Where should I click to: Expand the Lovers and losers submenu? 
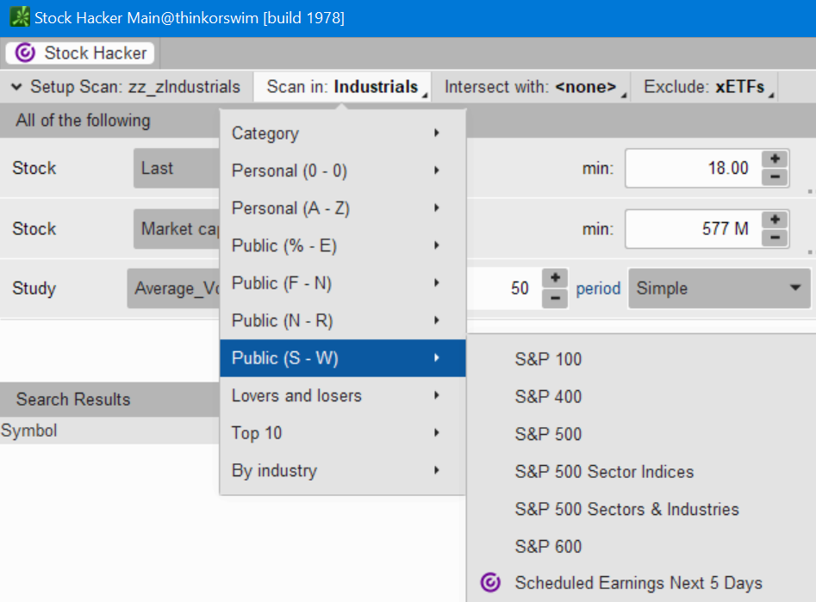[x=342, y=395]
